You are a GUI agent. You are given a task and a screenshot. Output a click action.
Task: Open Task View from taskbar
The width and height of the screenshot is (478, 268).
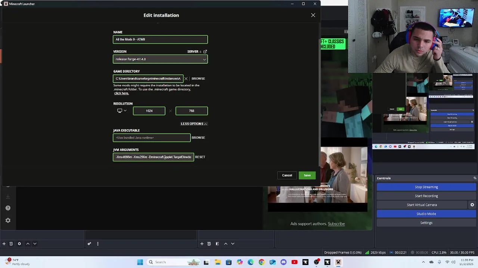(206, 262)
